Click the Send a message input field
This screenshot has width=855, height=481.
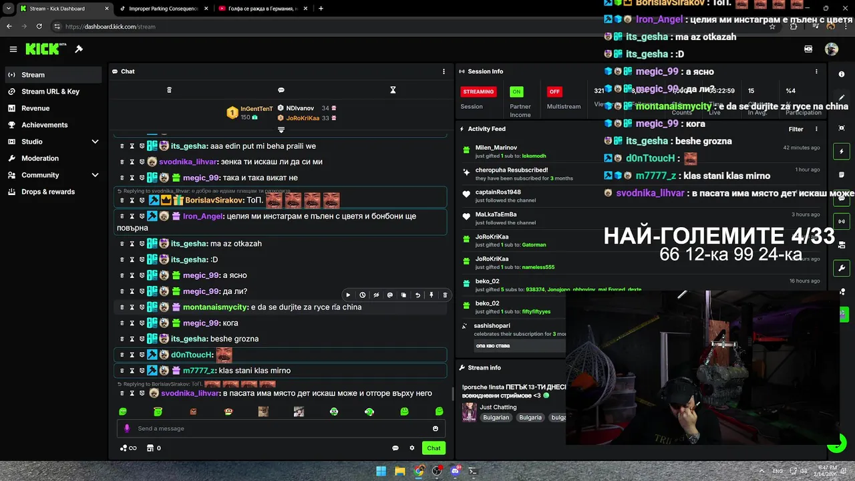point(281,428)
